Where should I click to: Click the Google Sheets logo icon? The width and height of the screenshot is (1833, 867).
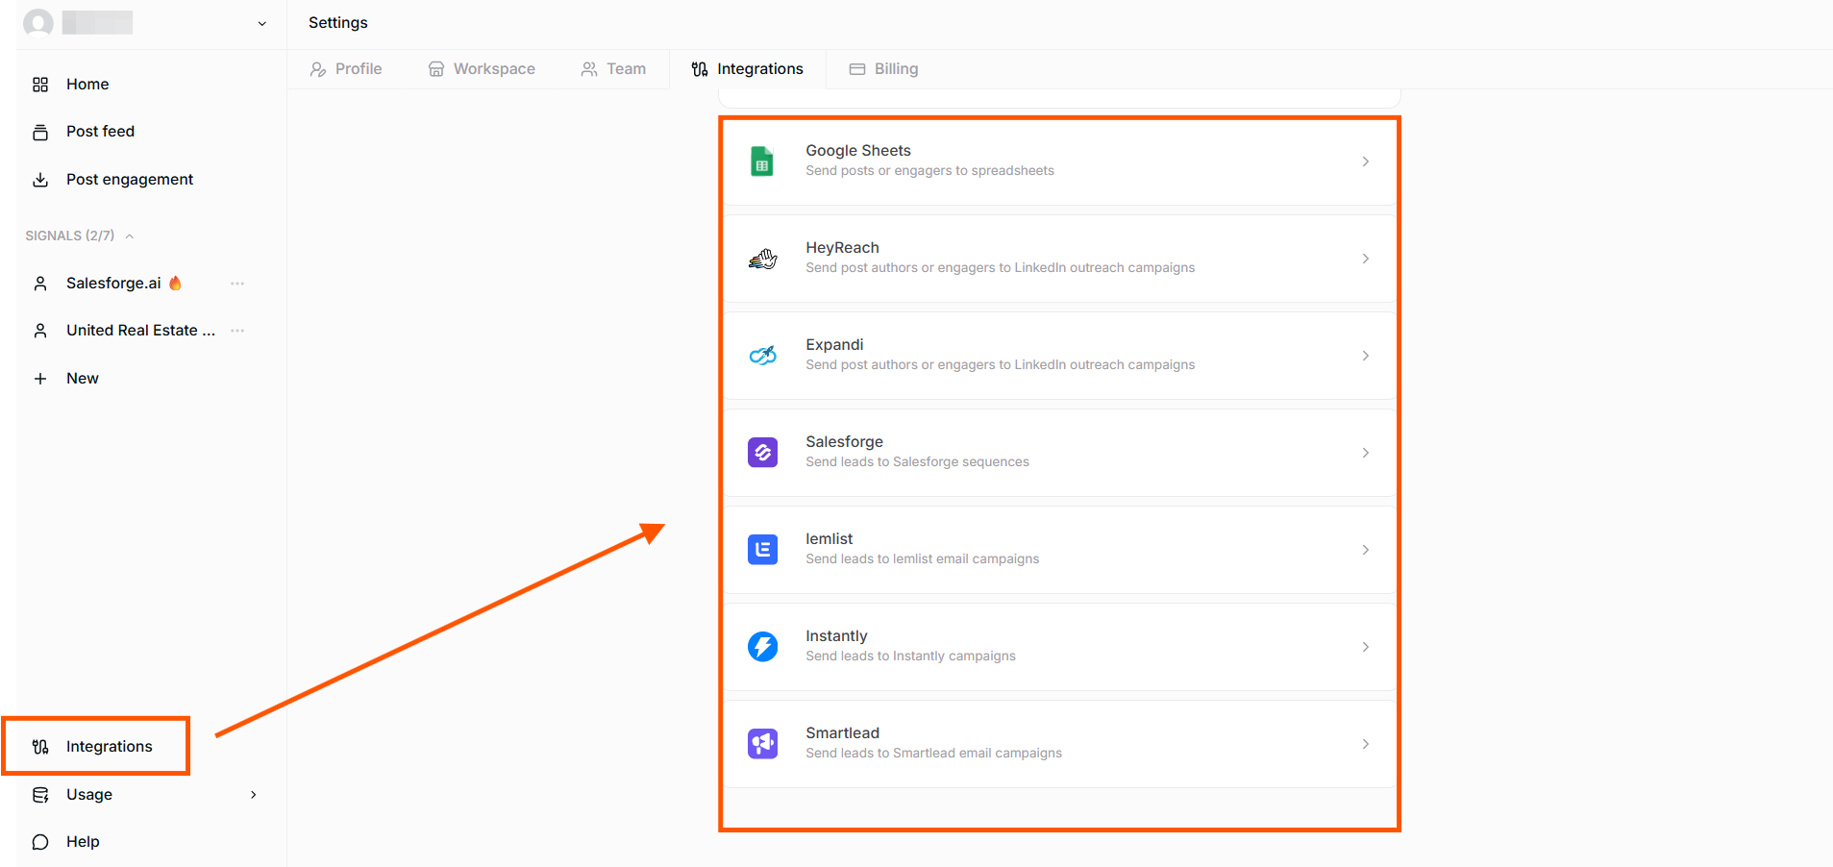click(762, 161)
